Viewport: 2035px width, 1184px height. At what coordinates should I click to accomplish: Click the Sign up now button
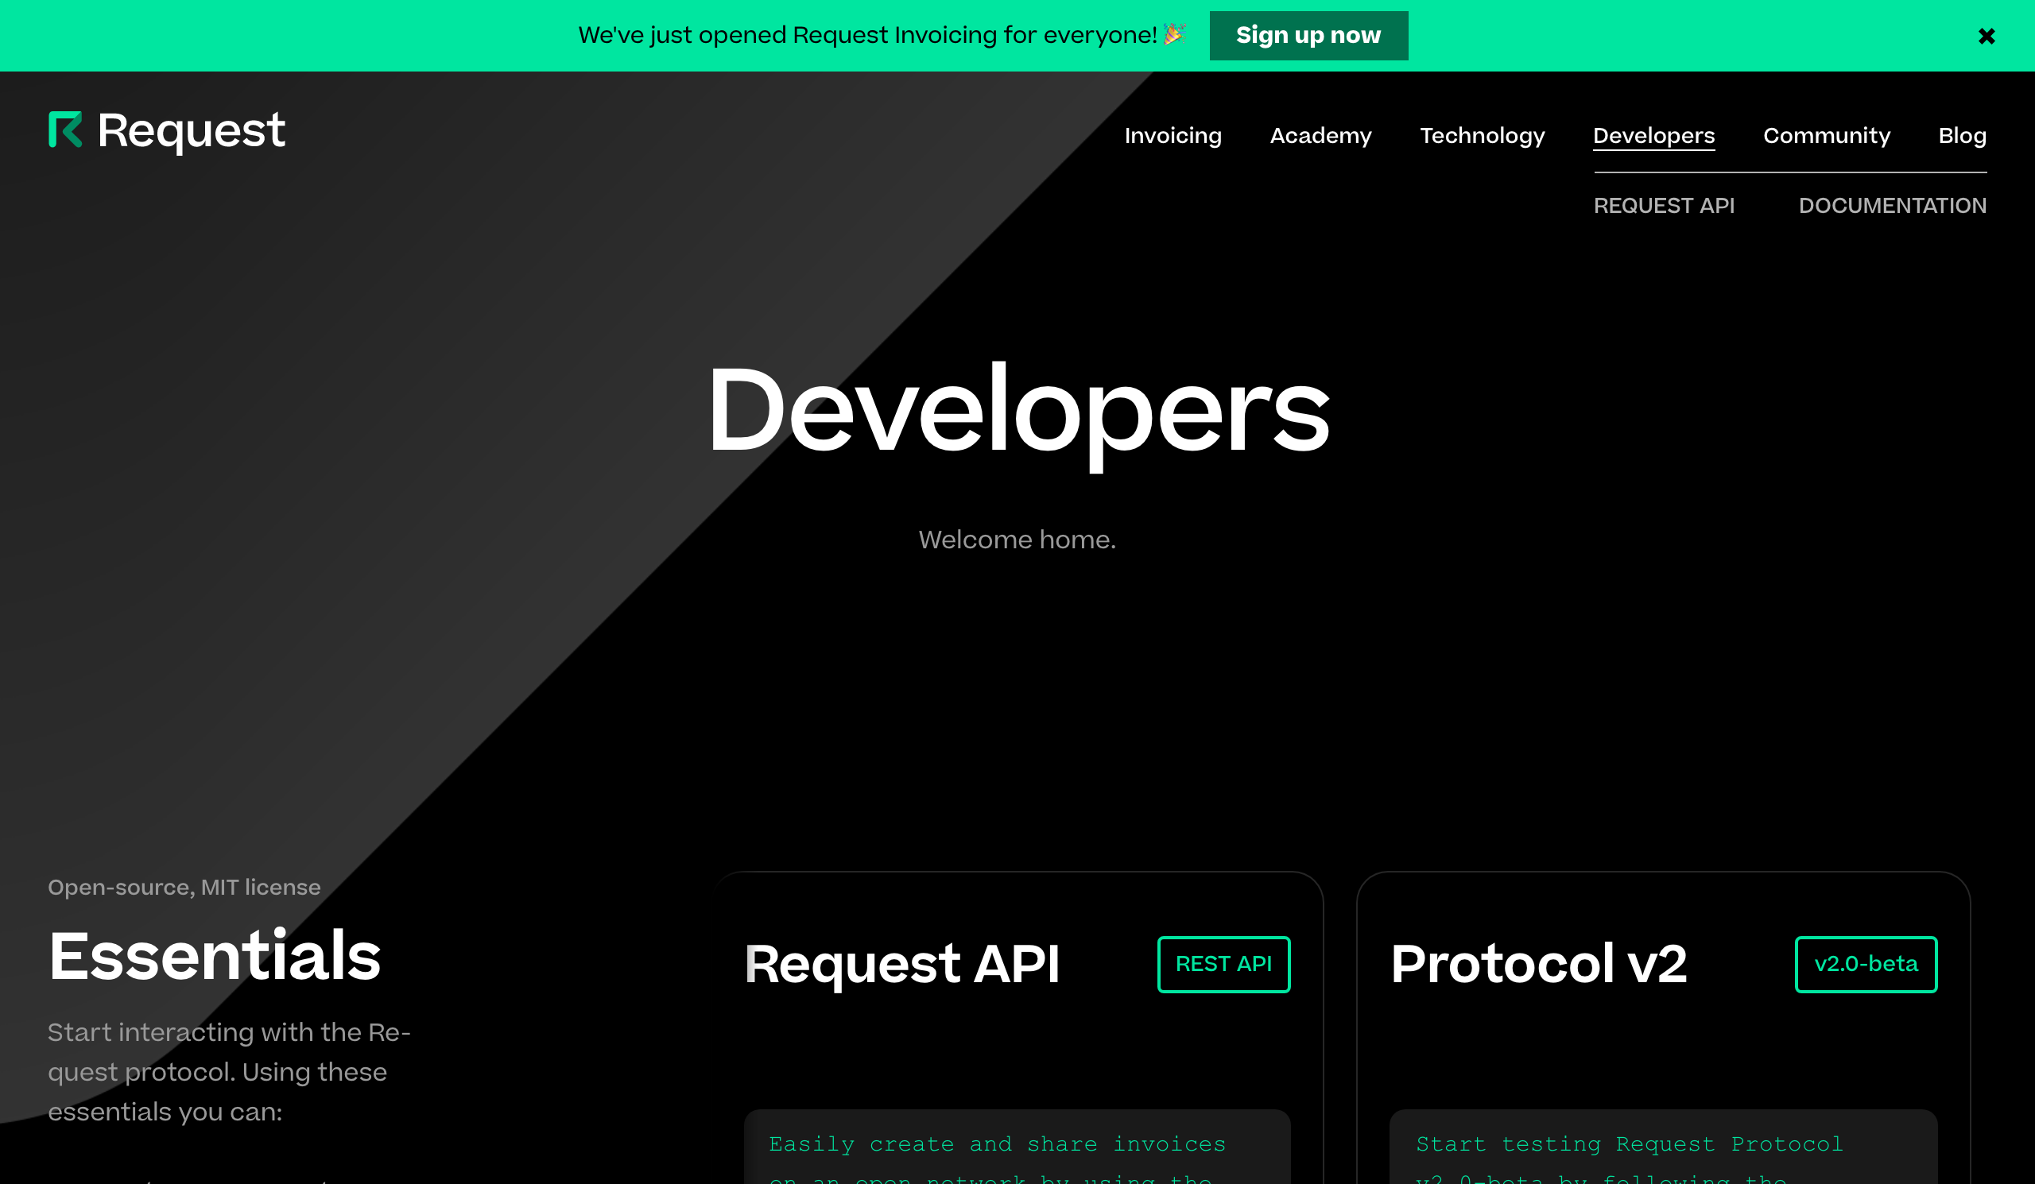click(x=1308, y=36)
